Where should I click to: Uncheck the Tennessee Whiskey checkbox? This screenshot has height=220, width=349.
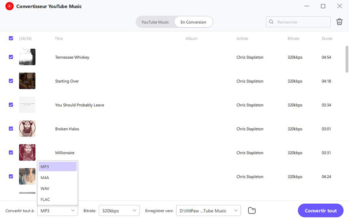click(x=11, y=57)
